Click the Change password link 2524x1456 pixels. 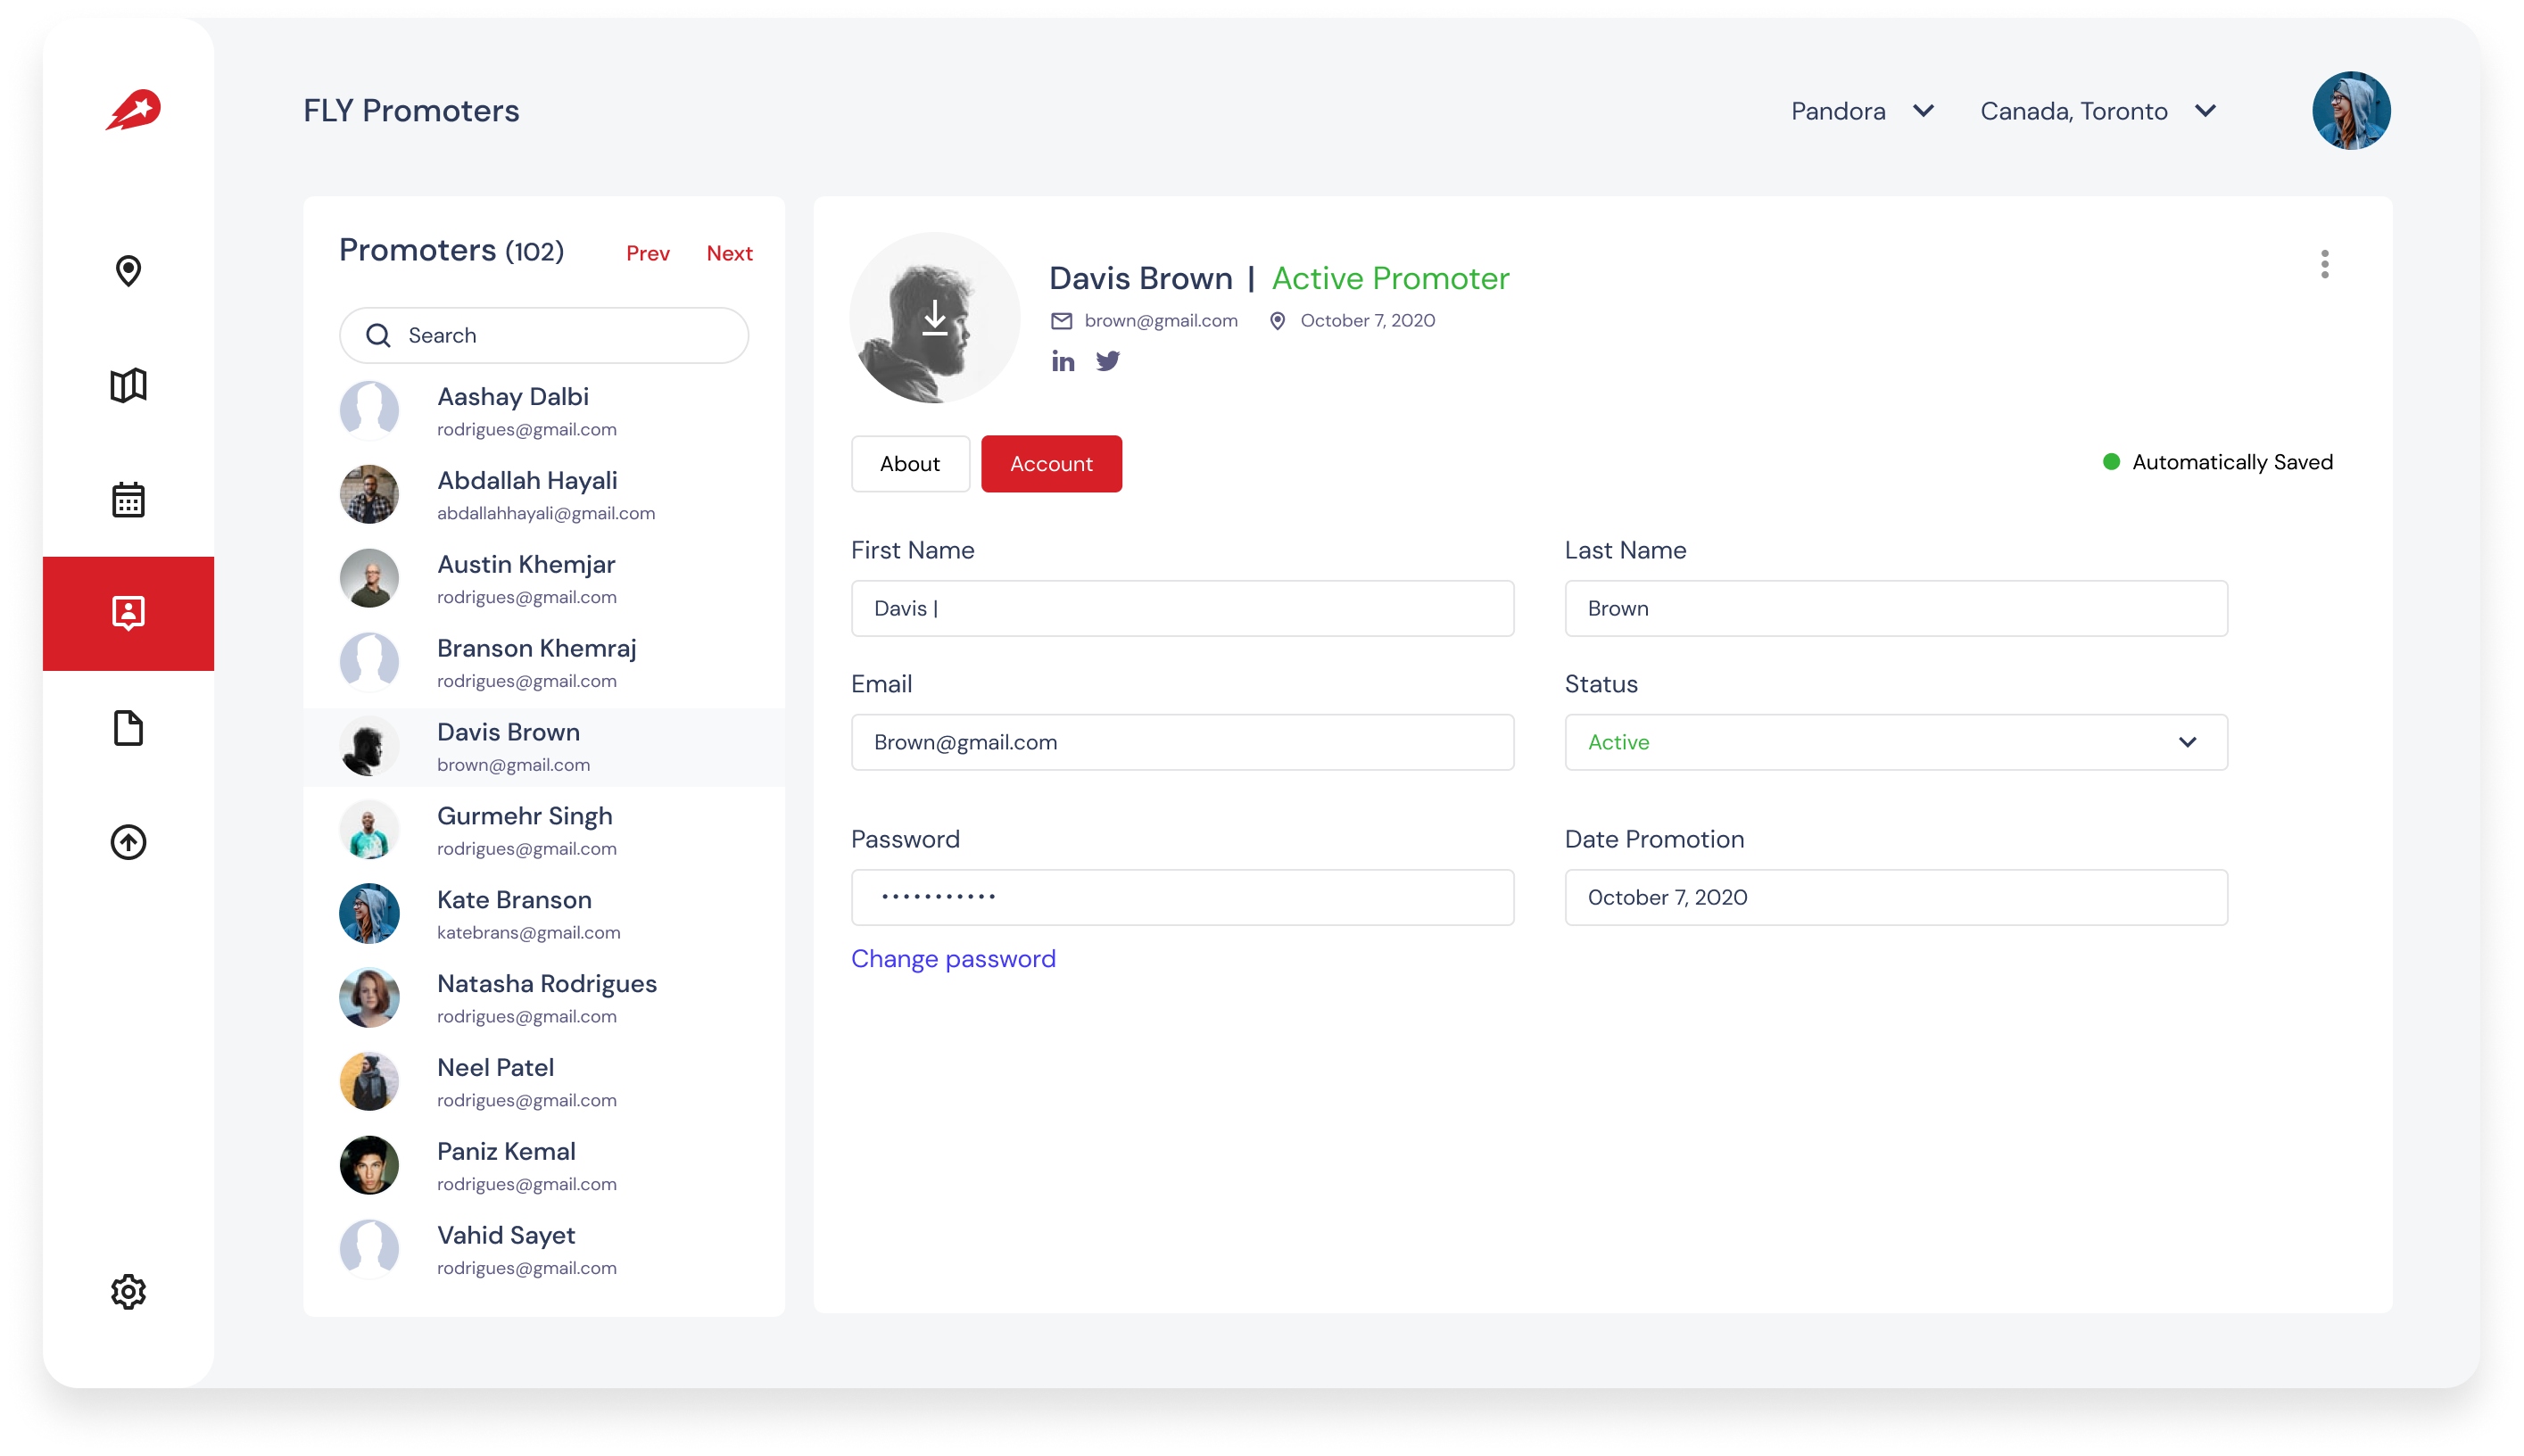(953, 958)
